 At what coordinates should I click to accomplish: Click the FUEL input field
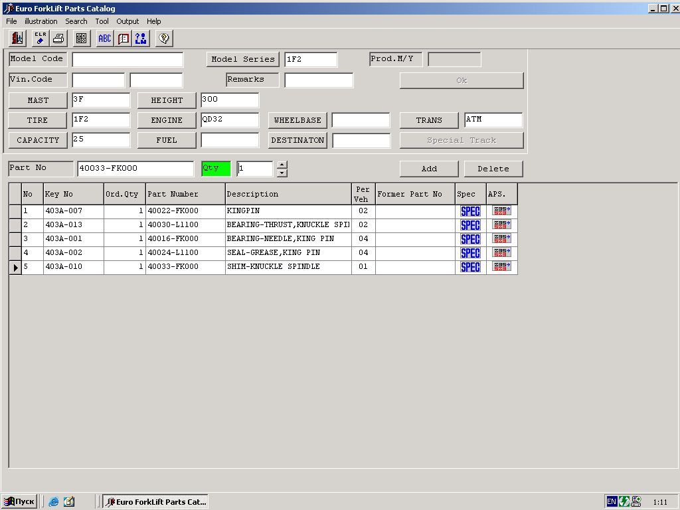[x=230, y=140]
